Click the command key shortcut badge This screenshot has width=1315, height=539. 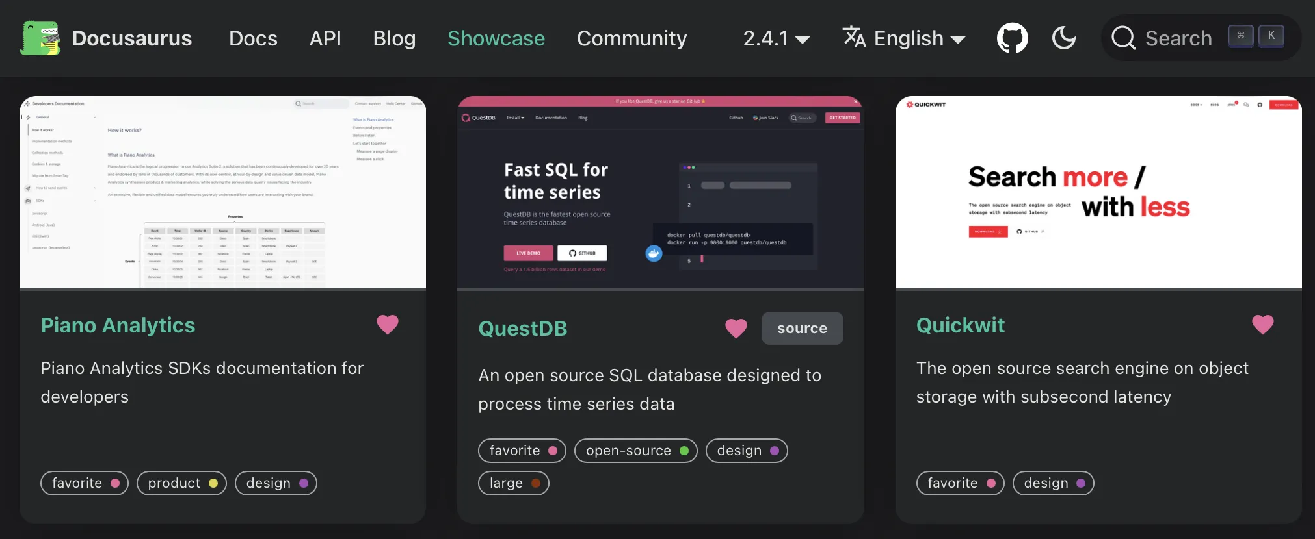1241,36
